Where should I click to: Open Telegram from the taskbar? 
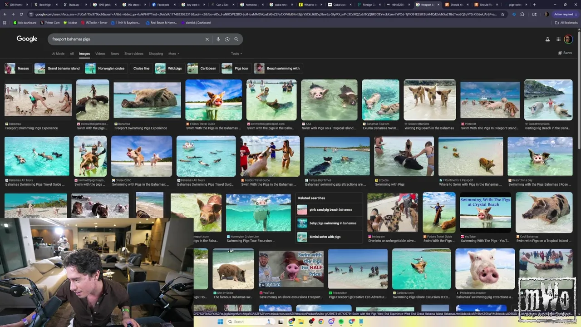[351, 322]
